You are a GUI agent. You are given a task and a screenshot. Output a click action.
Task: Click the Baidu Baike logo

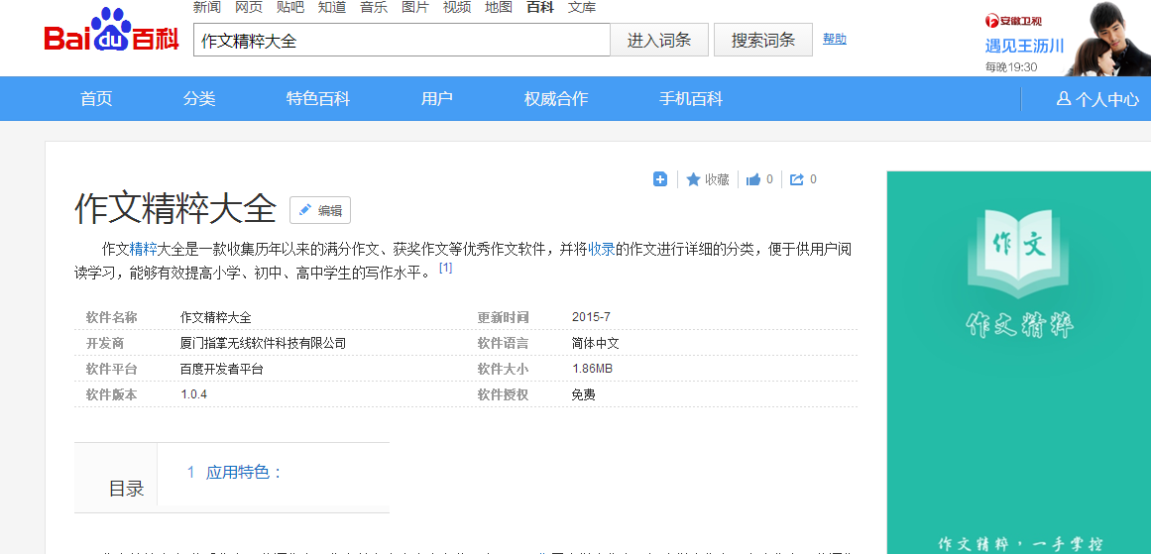click(x=112, y=31)
